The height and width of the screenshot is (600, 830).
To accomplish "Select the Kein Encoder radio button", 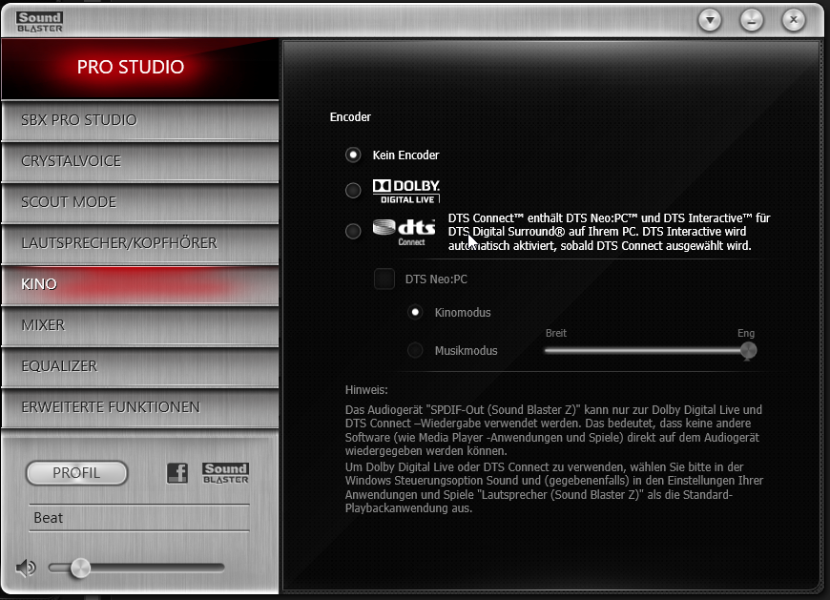I will coord(353,155).
